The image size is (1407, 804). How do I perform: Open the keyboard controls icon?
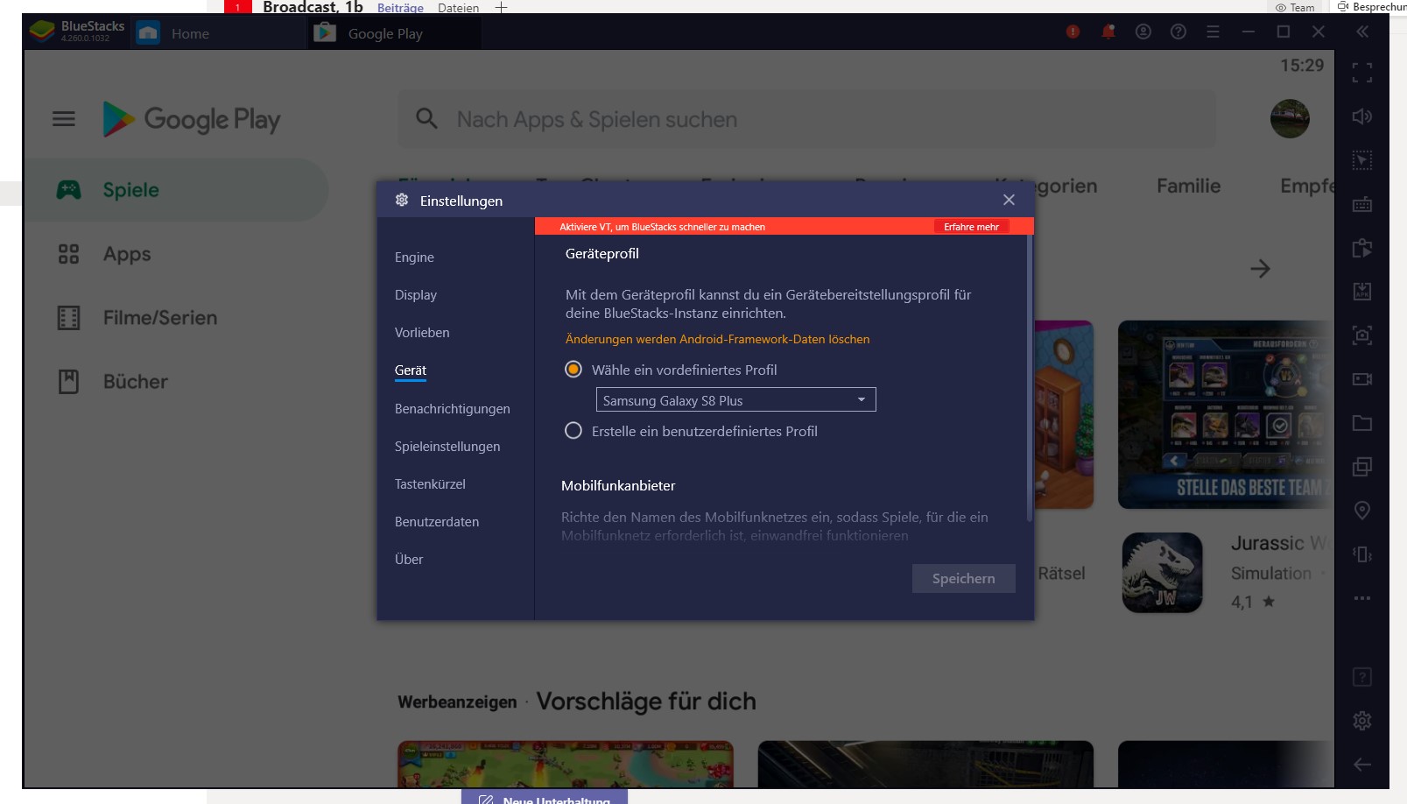(1361, 205)
